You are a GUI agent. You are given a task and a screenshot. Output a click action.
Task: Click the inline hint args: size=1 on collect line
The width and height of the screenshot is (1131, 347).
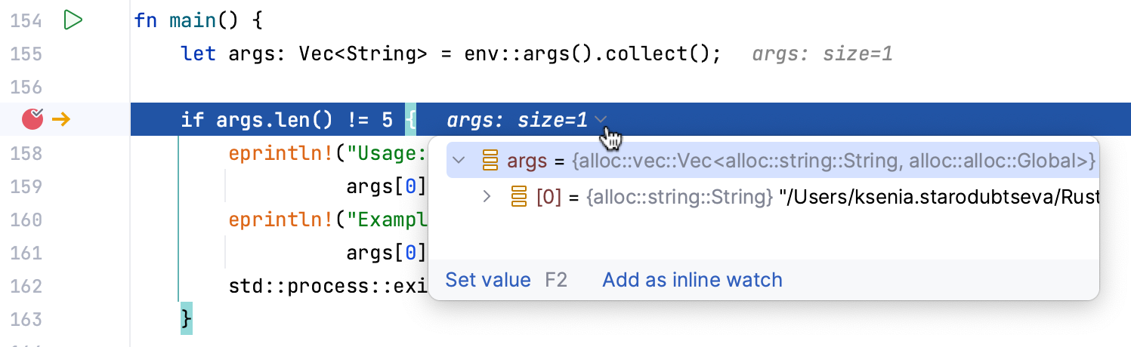(x=822, y=54)
